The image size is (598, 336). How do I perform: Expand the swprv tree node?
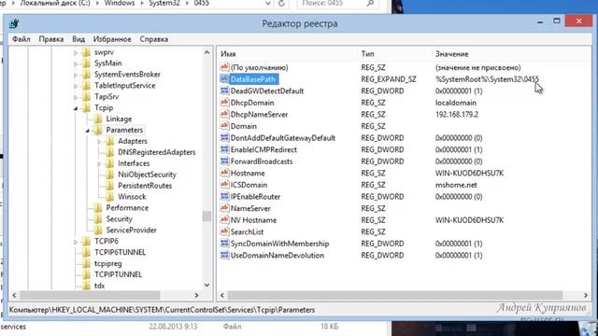tap(76, 52)
